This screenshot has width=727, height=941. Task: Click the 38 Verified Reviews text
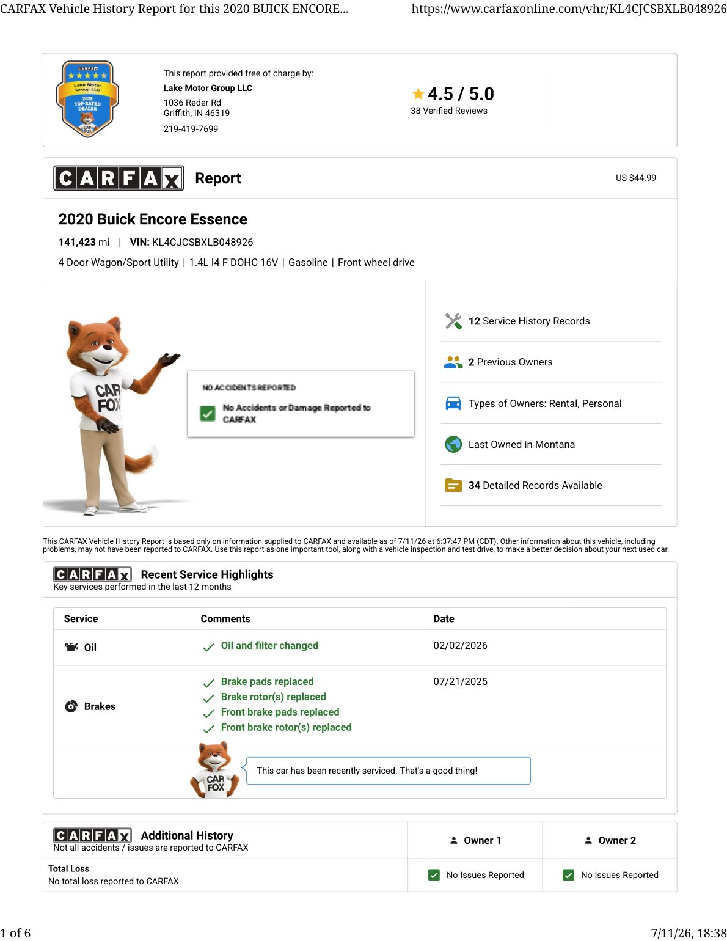[x=449, y=111]
